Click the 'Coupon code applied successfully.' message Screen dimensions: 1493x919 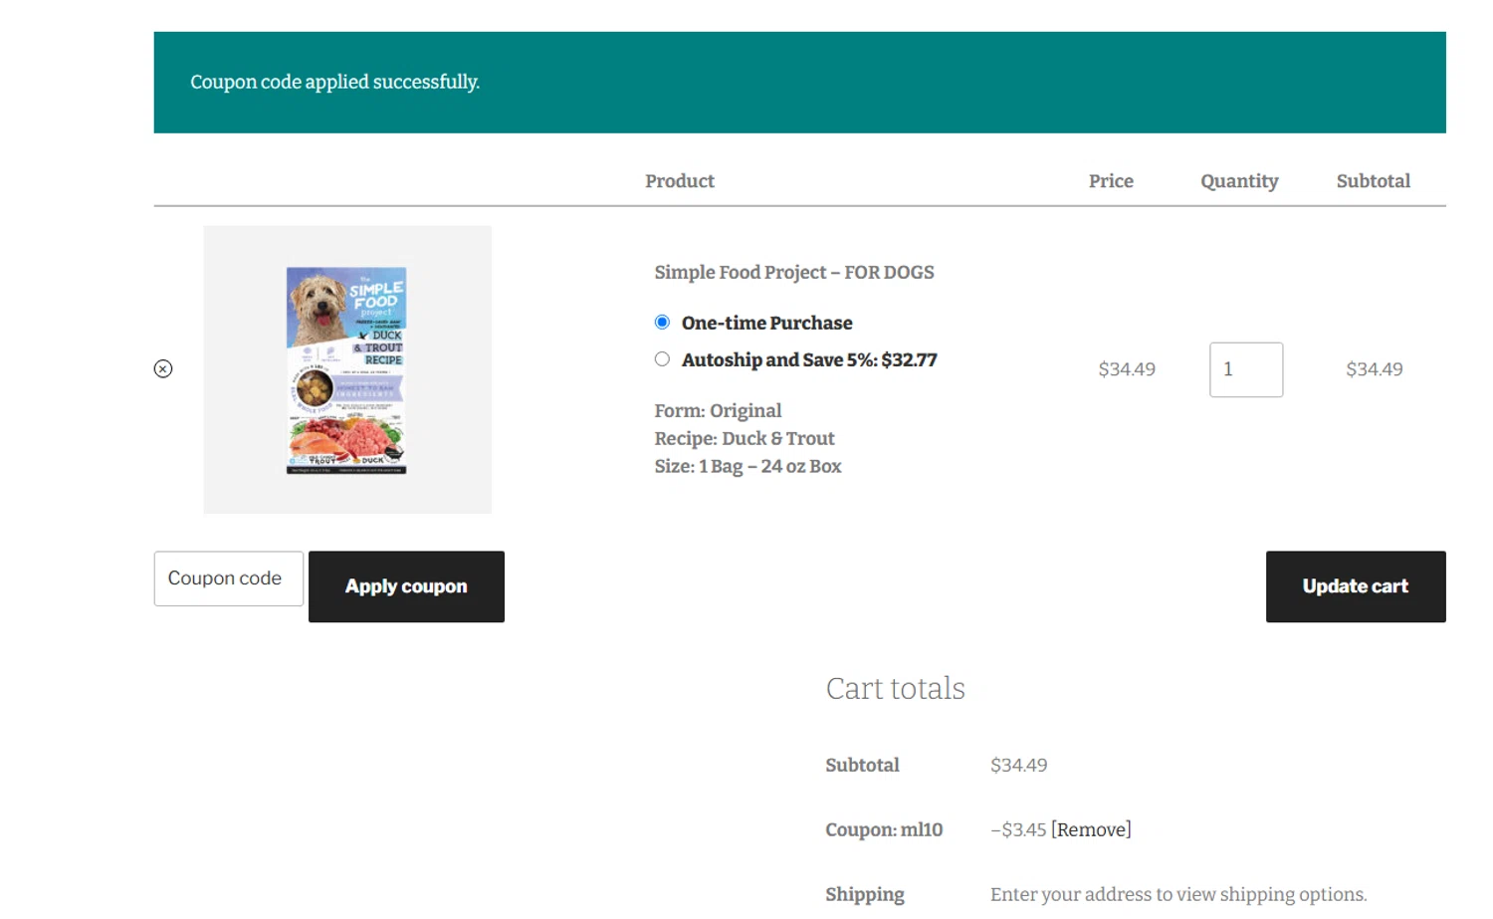tap(335, 82)
